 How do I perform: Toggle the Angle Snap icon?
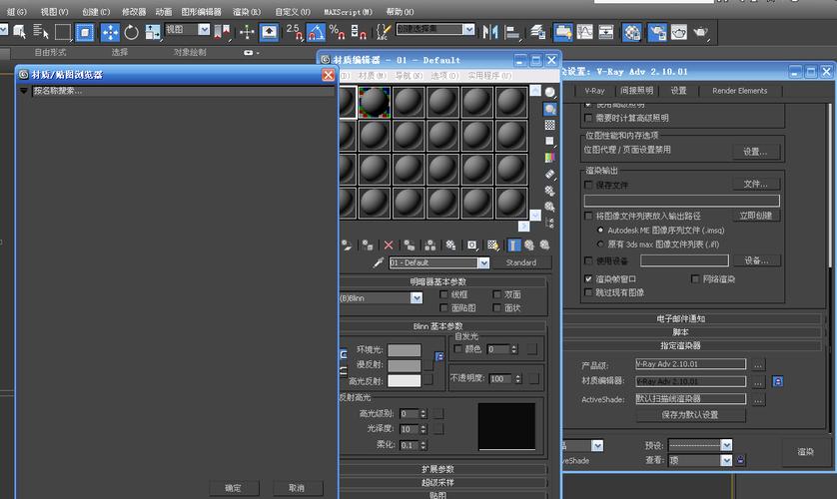(x=316, y=33)
